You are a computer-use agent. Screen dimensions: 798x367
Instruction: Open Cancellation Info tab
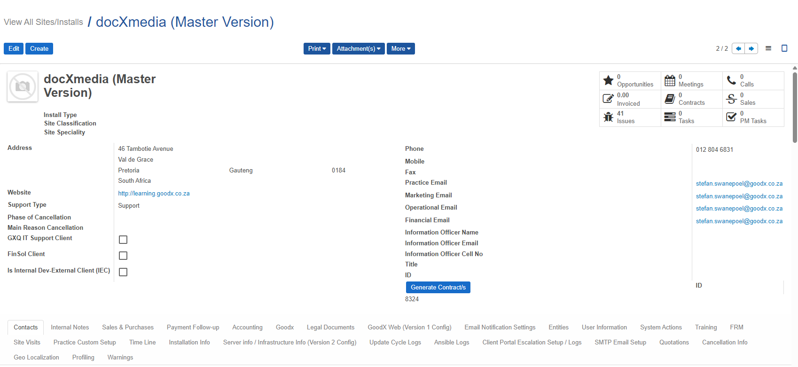coord(725,343)
